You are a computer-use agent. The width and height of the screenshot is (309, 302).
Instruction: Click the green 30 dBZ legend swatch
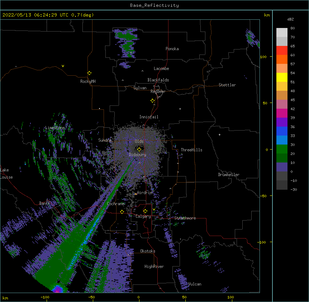(x=282, y=149)
